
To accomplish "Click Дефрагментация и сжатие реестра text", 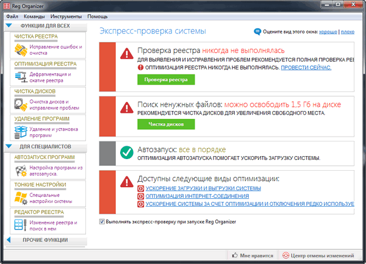I will point(50,77).
